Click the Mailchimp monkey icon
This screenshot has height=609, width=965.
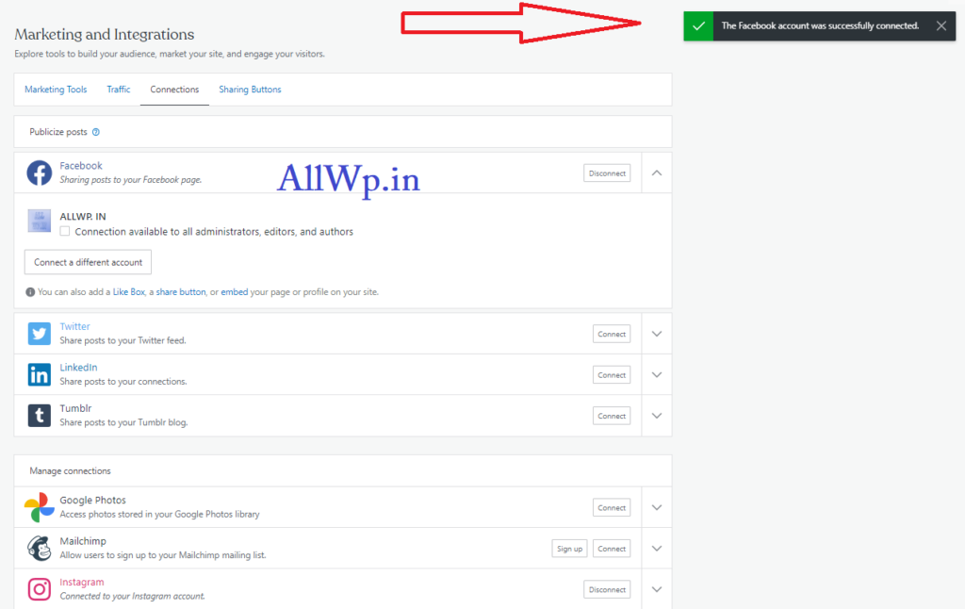39,548
